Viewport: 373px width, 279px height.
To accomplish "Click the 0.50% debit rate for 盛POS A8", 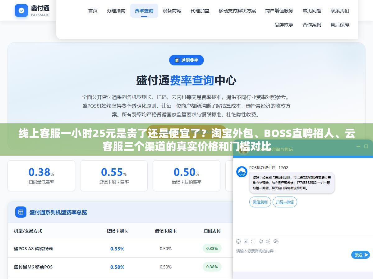I will pyautogui.click(x=166, y=249).
